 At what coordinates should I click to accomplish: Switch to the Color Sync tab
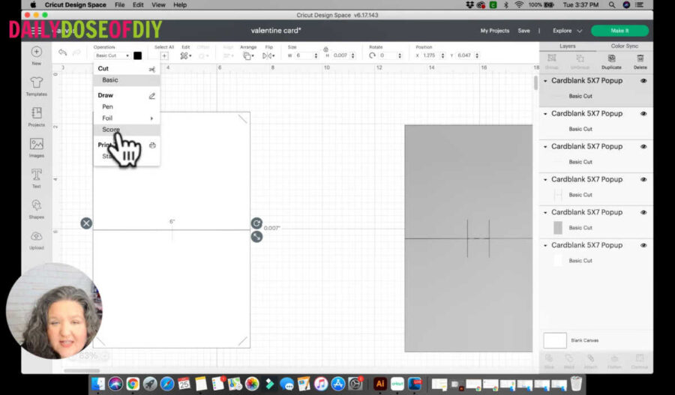(624, 46)
